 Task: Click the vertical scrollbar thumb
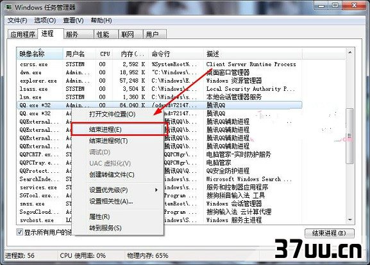(349, 136)
